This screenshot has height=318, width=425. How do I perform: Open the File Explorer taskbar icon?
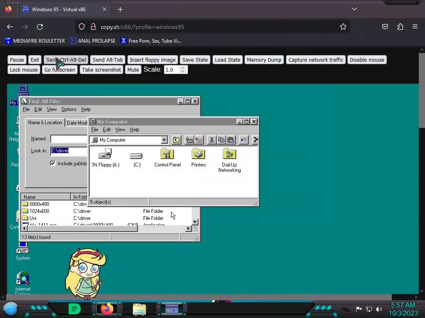tap(139, 309)
